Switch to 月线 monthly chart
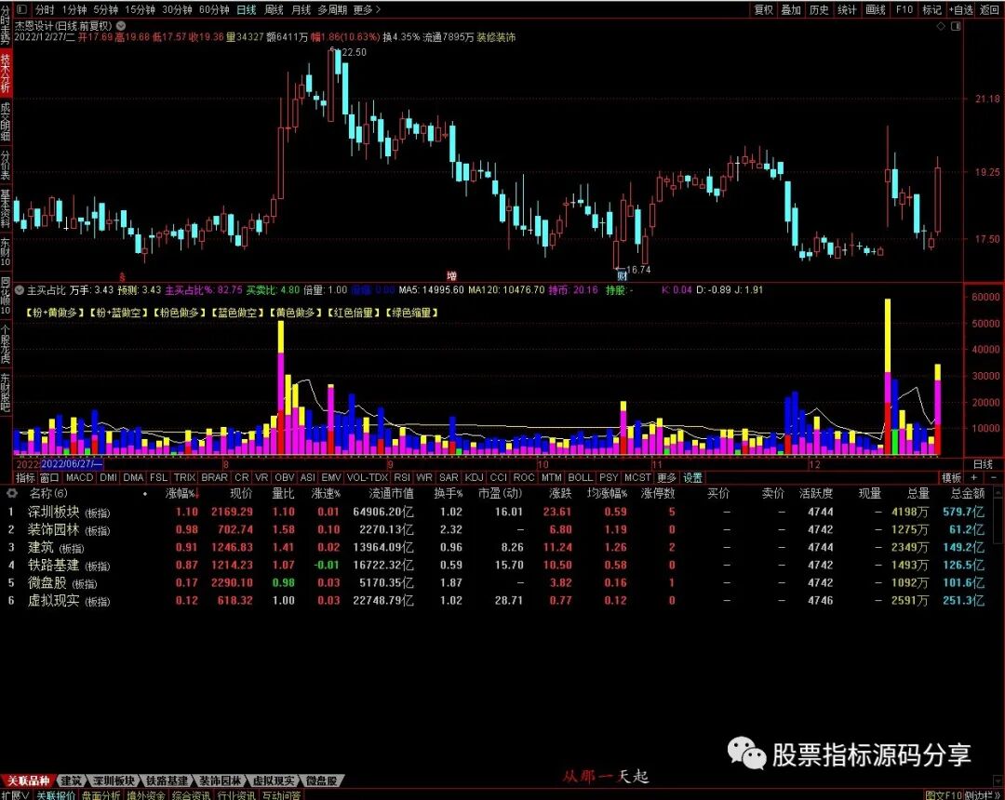Viewport: 1005px width, 800px height. pos(301,9)
